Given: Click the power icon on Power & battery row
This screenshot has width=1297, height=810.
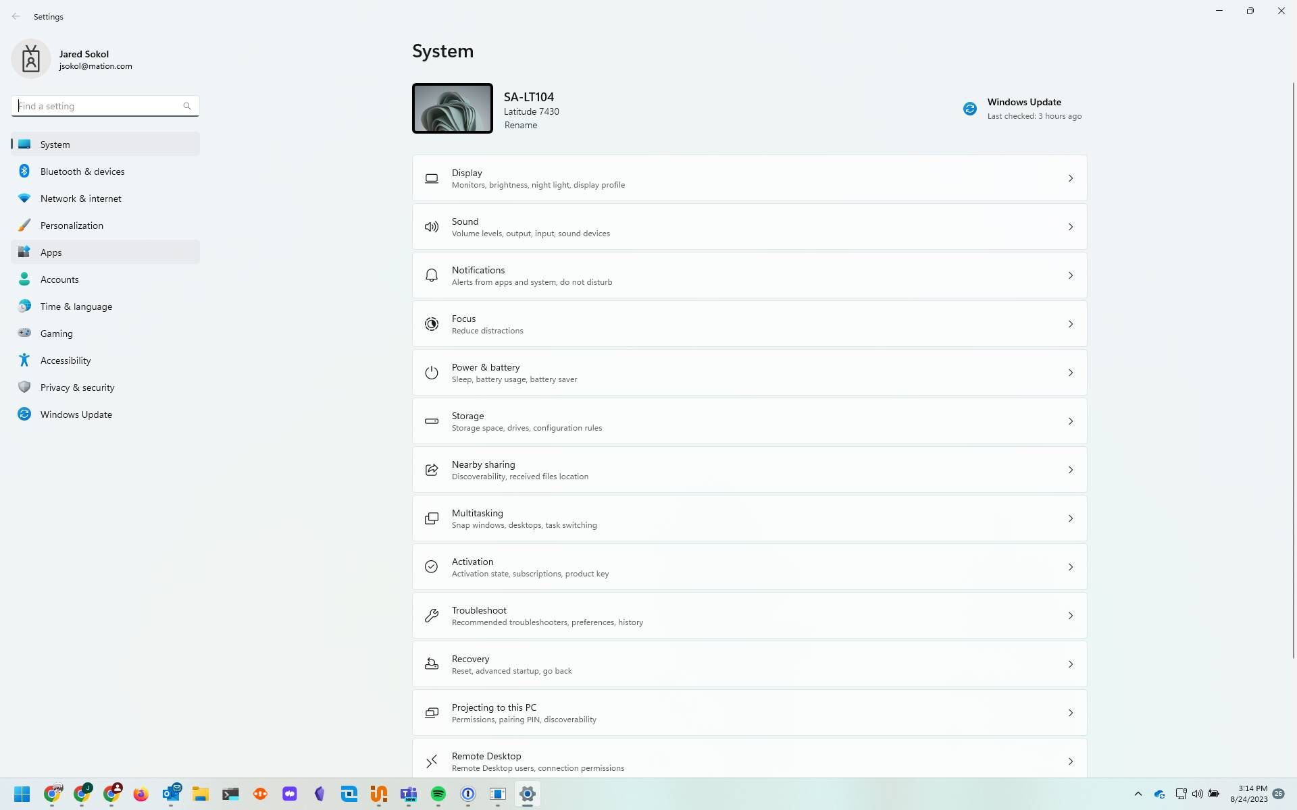Looking at the screenshot, I should (432, 372).
